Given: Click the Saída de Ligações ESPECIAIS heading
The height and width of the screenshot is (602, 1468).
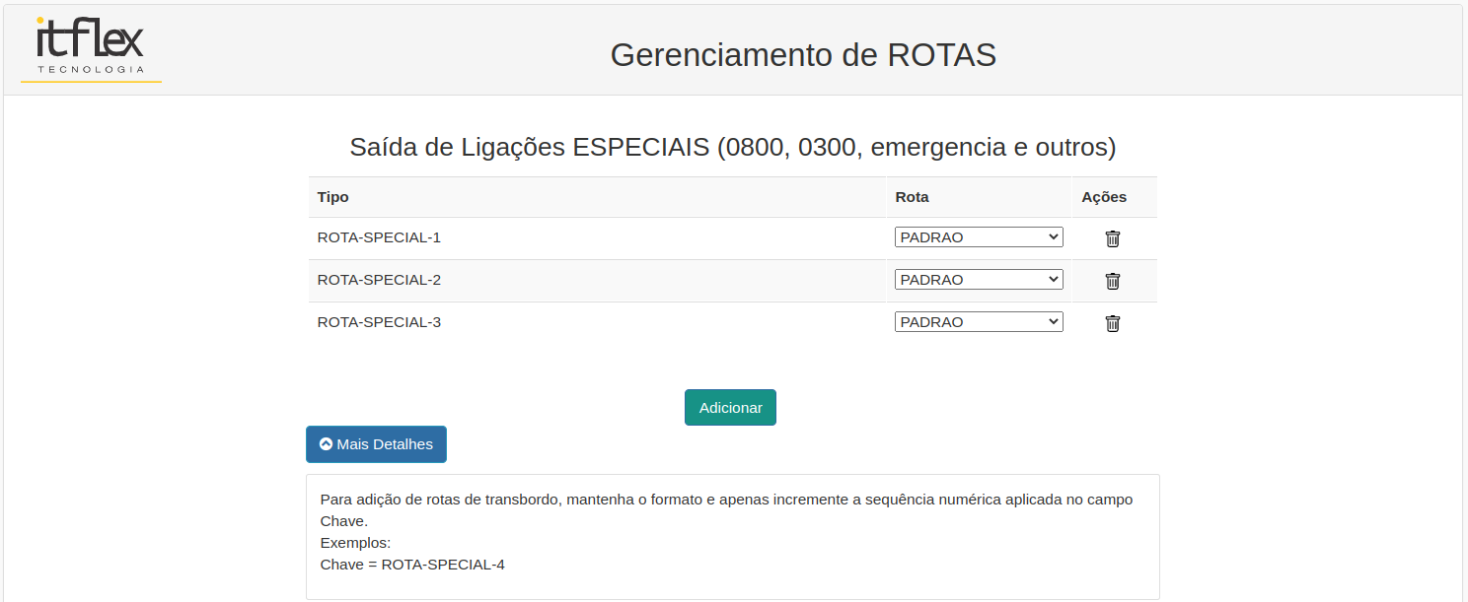Looking at the screenshot, I should [732, 148].
